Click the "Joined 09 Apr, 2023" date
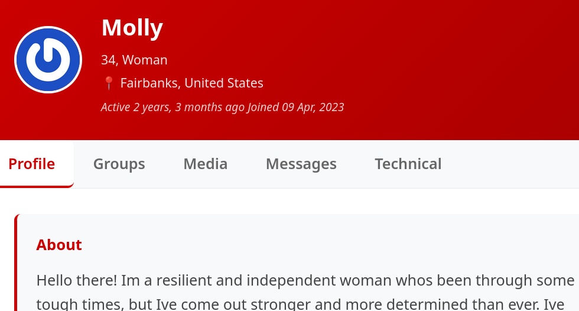 click(x=296, y=107)
